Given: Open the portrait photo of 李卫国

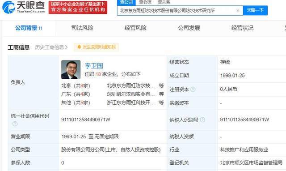Looking at the screenshot, I should [71, 69].
